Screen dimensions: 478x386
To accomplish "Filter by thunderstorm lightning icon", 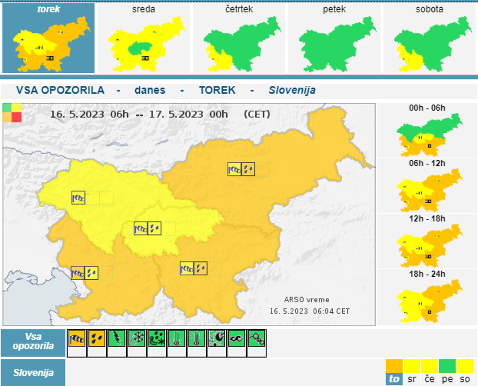I will click(x=117, y=339).
